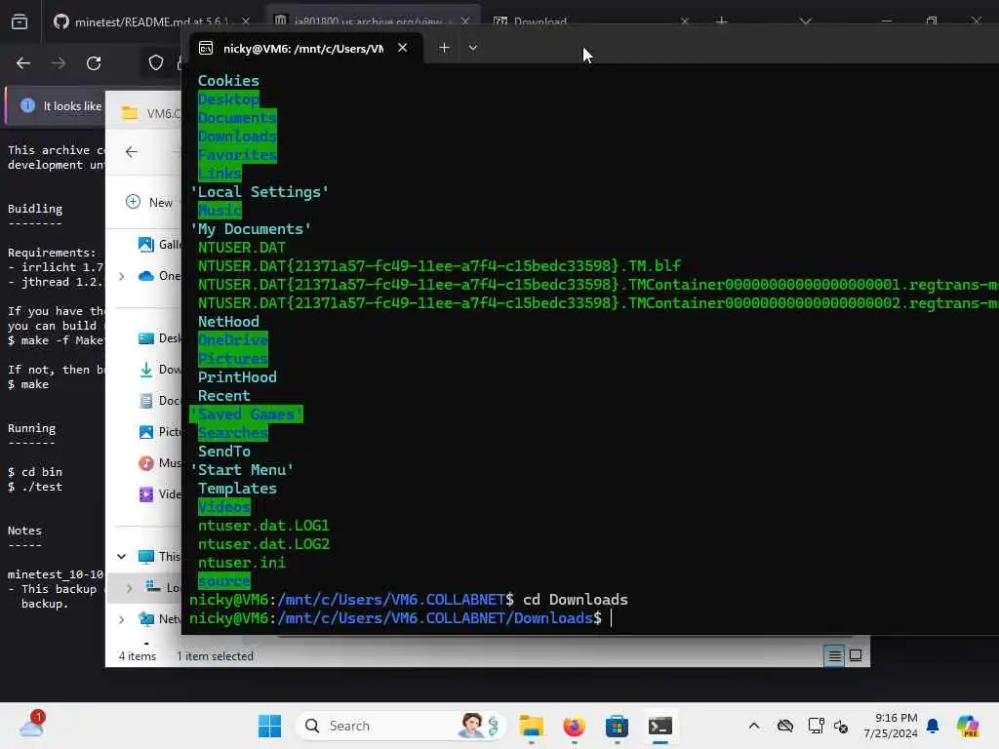
Task: Open File Explorer from taskbar
Action: (x=531, y=726)
